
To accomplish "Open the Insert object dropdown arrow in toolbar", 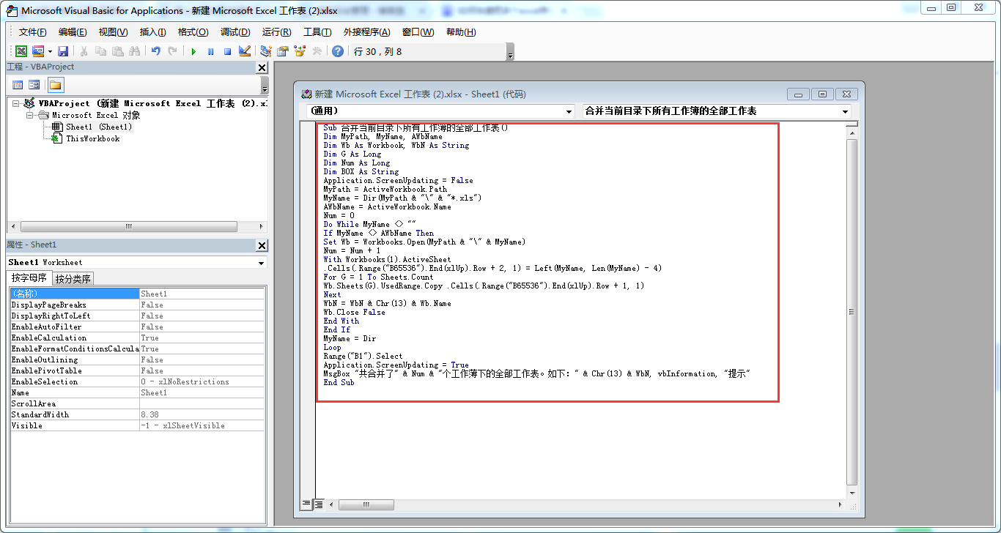I will coord(50,51).
